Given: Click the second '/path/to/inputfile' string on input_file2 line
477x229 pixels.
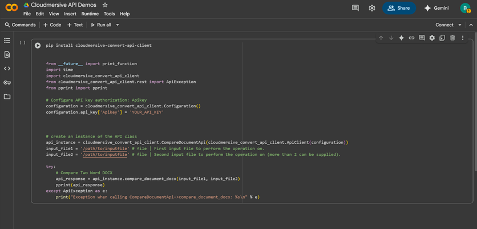Looking at the screenshot, I should 104,155.
